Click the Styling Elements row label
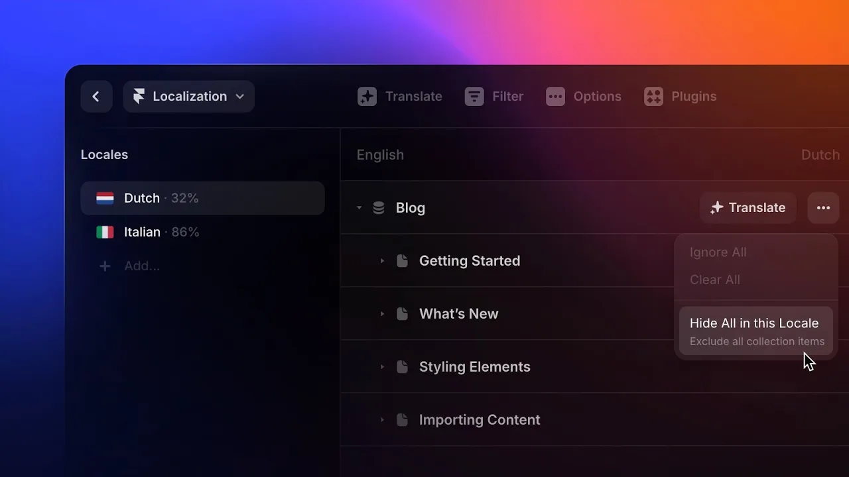This screenshot has width=849, height=477. coord(475,367)
